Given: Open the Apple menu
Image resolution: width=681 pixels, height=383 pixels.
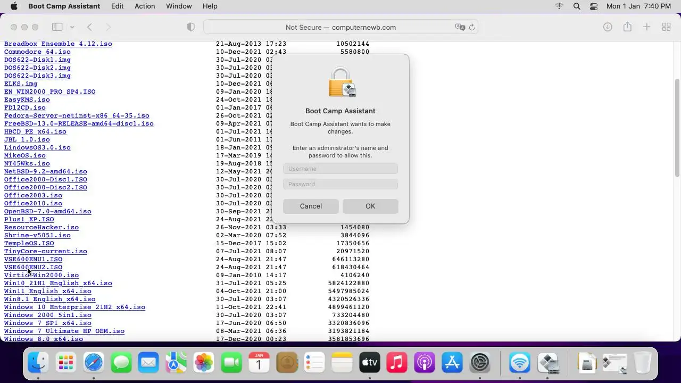Looking at the screenshot, I should click(14, 6).
